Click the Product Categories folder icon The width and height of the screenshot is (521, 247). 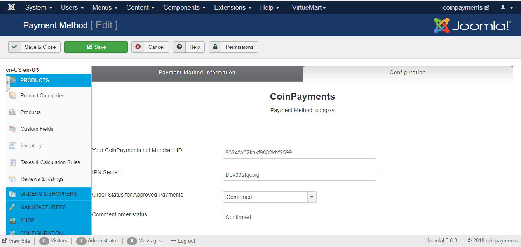13,95
